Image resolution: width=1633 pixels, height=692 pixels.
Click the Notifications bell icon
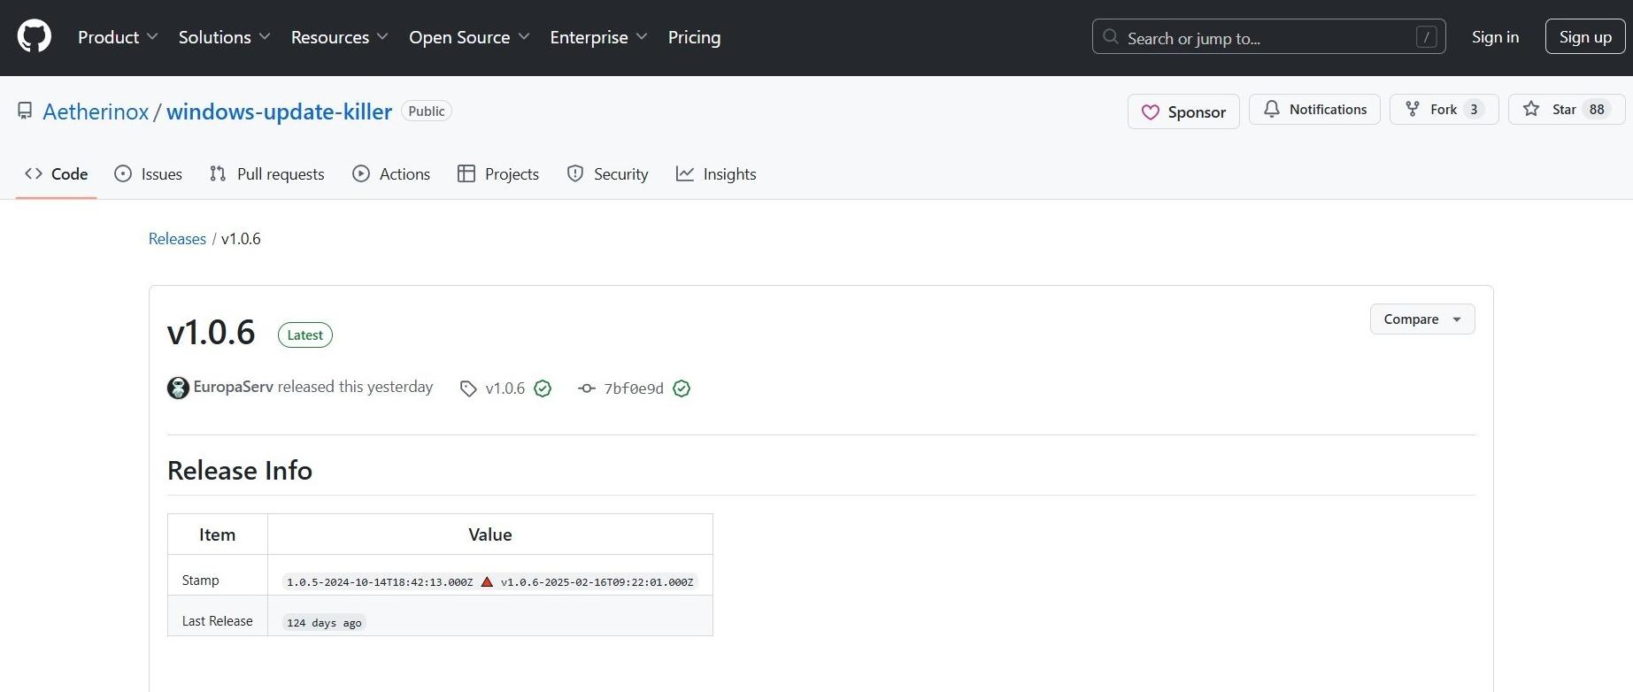tap(1272, 110)
